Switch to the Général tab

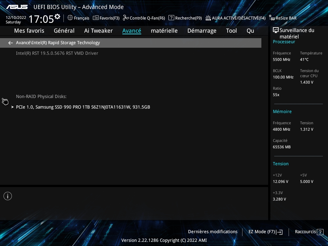pos(64,31)
